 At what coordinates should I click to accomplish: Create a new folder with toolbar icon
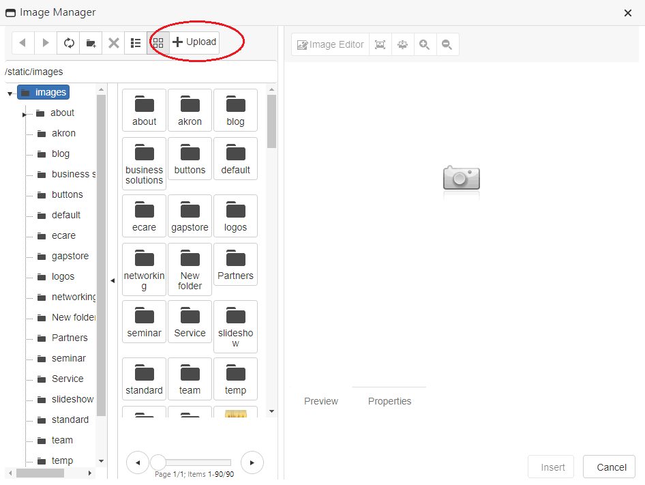click(x=91, y=43)
